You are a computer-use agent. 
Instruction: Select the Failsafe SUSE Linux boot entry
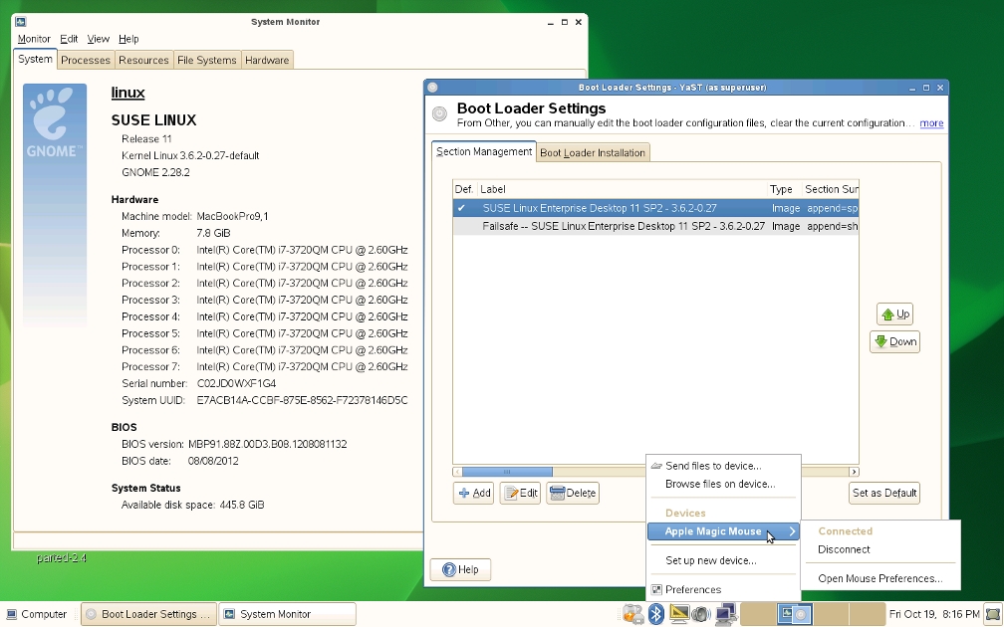[x=655, y=226]
